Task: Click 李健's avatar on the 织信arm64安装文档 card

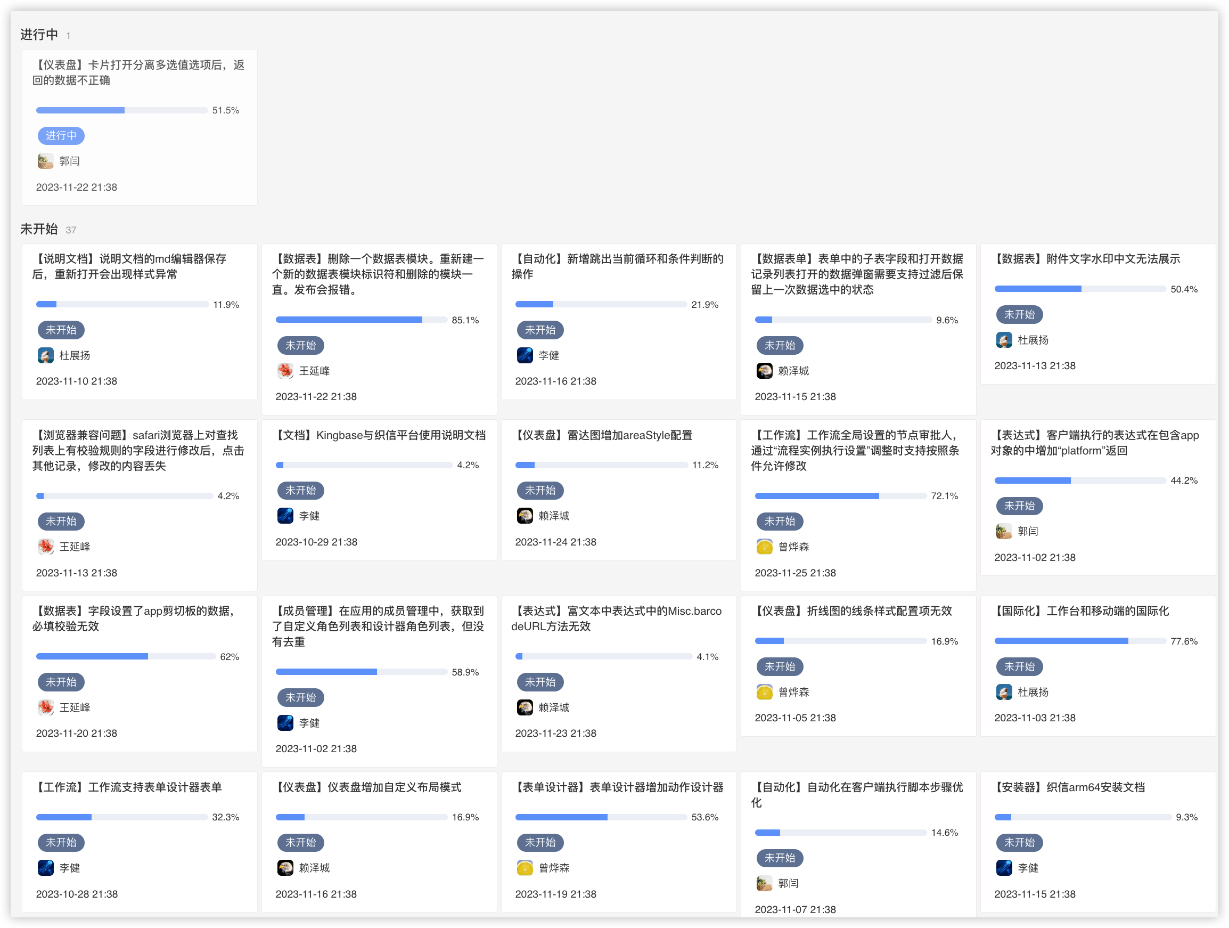Action: tap(1003, 867)
